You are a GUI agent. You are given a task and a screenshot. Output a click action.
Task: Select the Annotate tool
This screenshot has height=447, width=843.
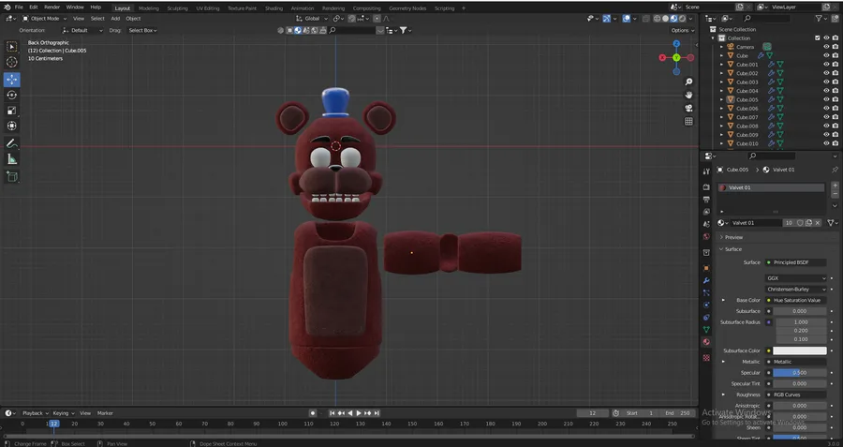(12, 143)
